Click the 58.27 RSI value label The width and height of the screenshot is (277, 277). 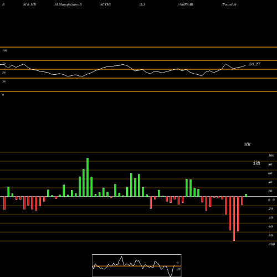(255, 64)
